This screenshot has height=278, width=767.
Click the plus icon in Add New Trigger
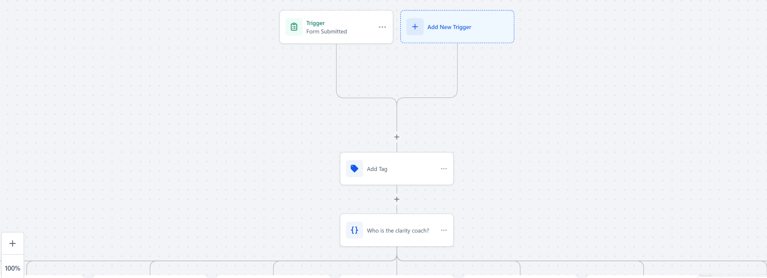tap(415, 27)
